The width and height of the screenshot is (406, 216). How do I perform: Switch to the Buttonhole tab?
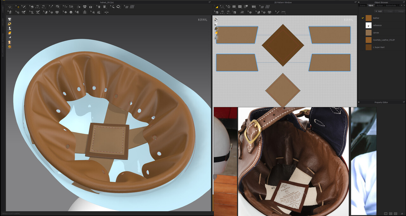coord(391,5)
